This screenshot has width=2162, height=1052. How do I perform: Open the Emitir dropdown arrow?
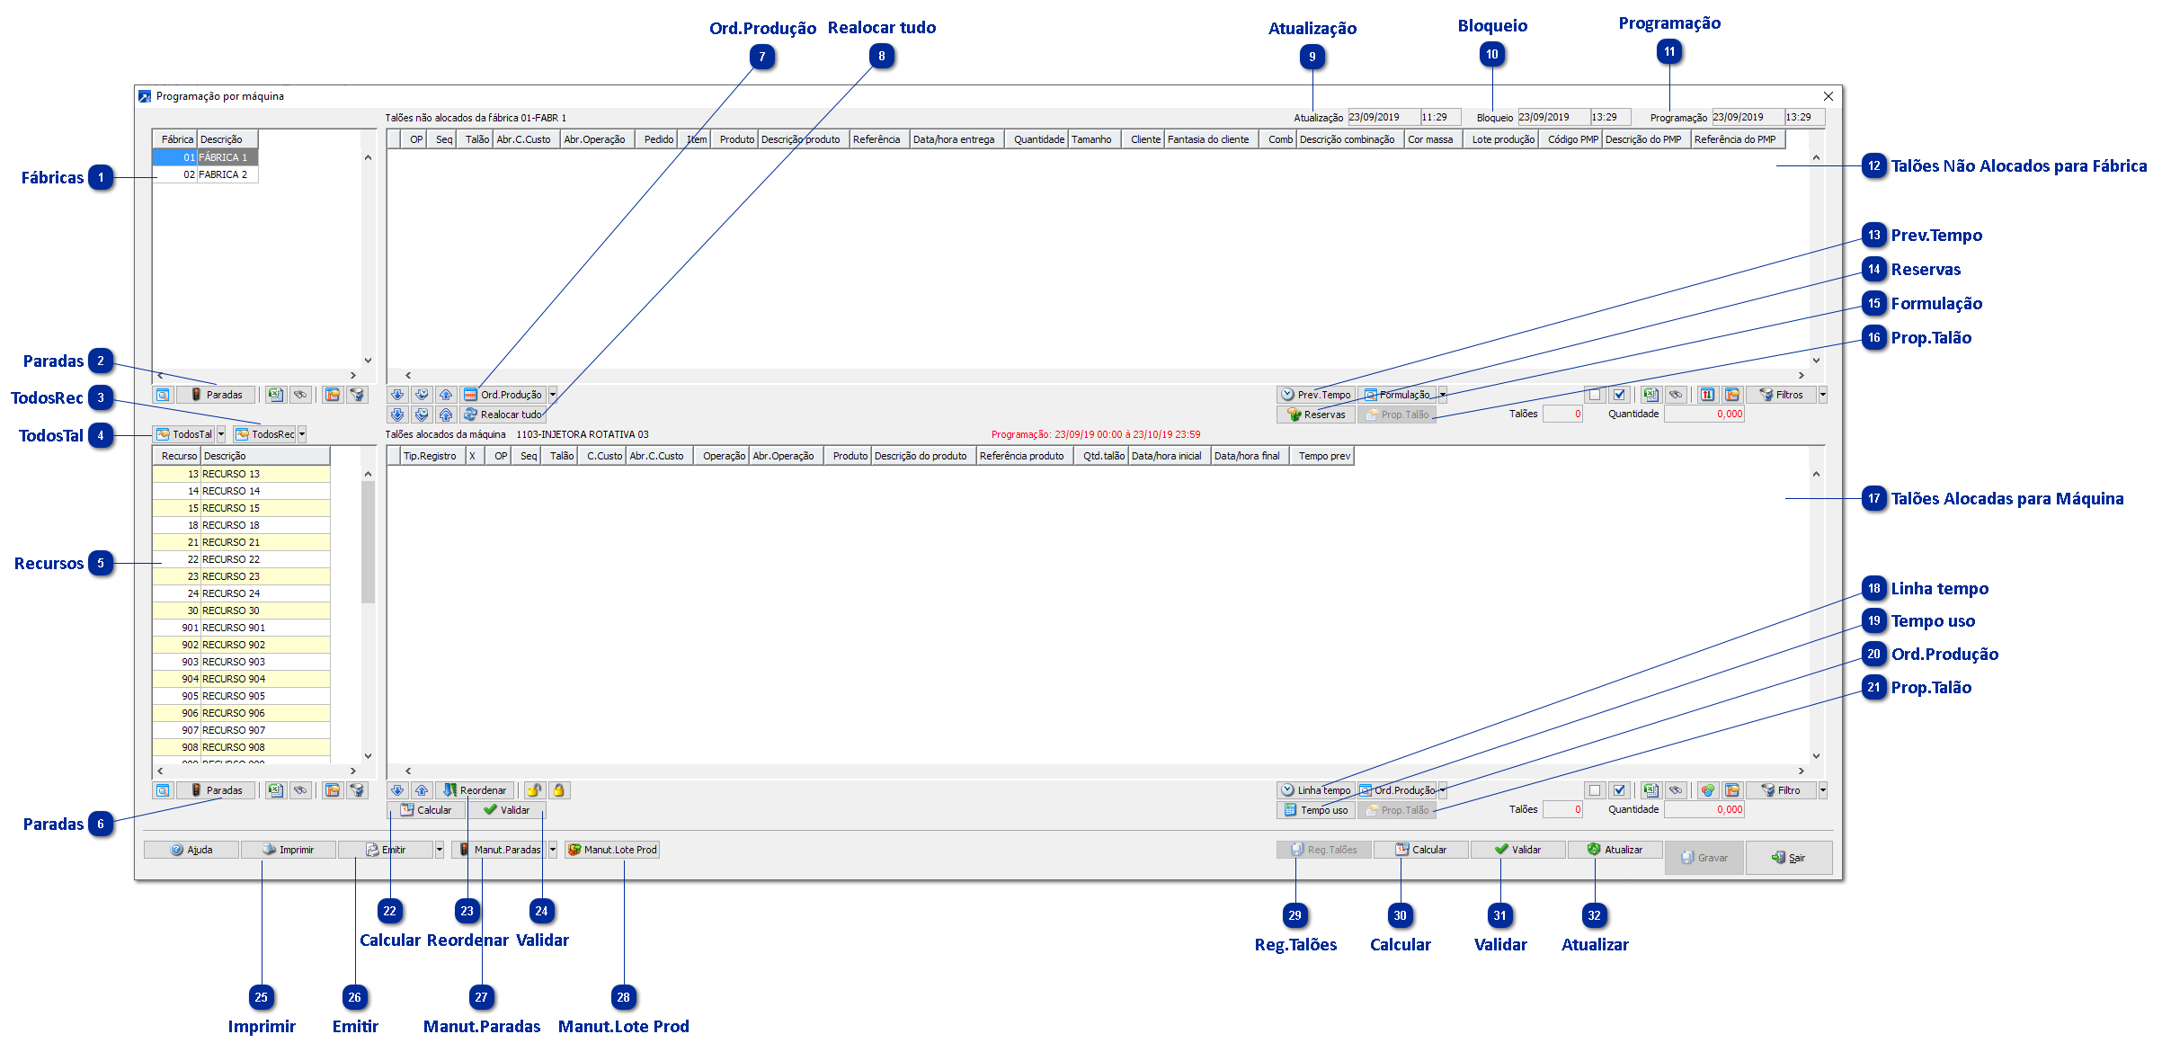(440, 850)
